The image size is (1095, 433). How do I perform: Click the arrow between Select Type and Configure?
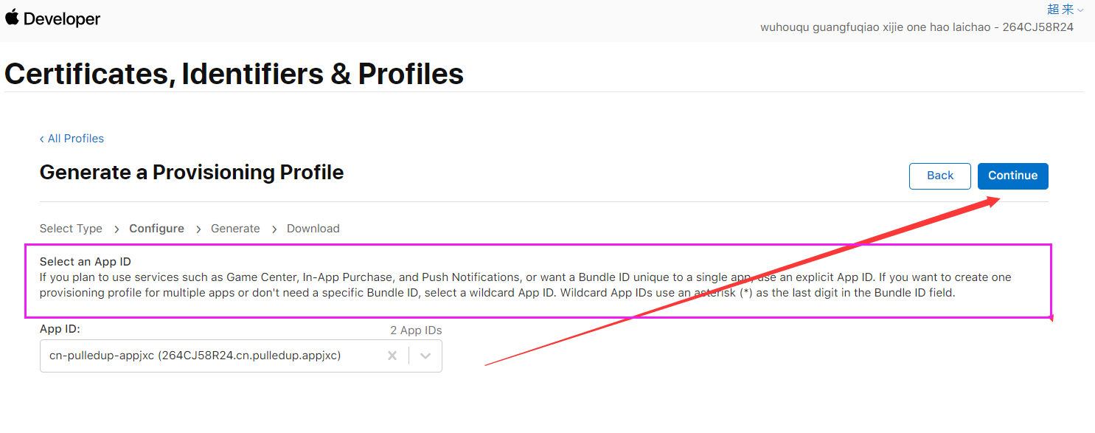click(x=117, y=229)
